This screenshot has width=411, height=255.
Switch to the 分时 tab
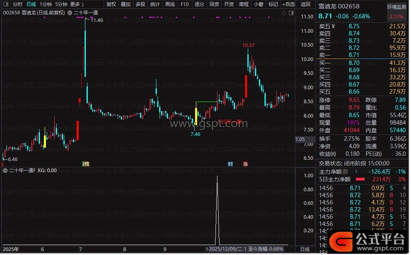coord(17,4)
